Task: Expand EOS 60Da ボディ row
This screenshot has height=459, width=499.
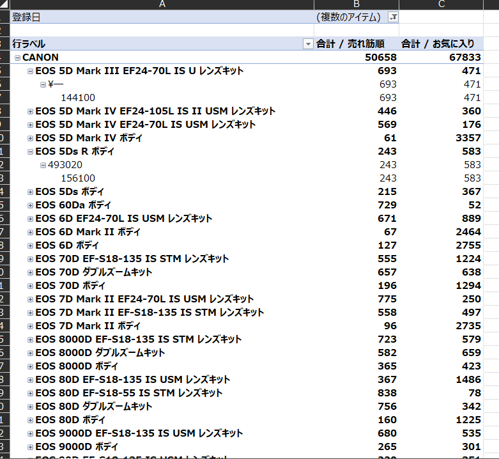Action: pyautogui.click(x=30, y=205)
